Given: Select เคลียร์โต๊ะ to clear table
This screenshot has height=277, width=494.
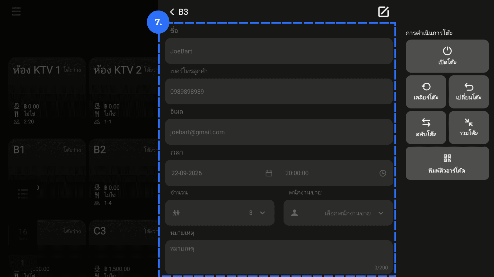Looking at the screenshot, I should (x=426, y=92).
